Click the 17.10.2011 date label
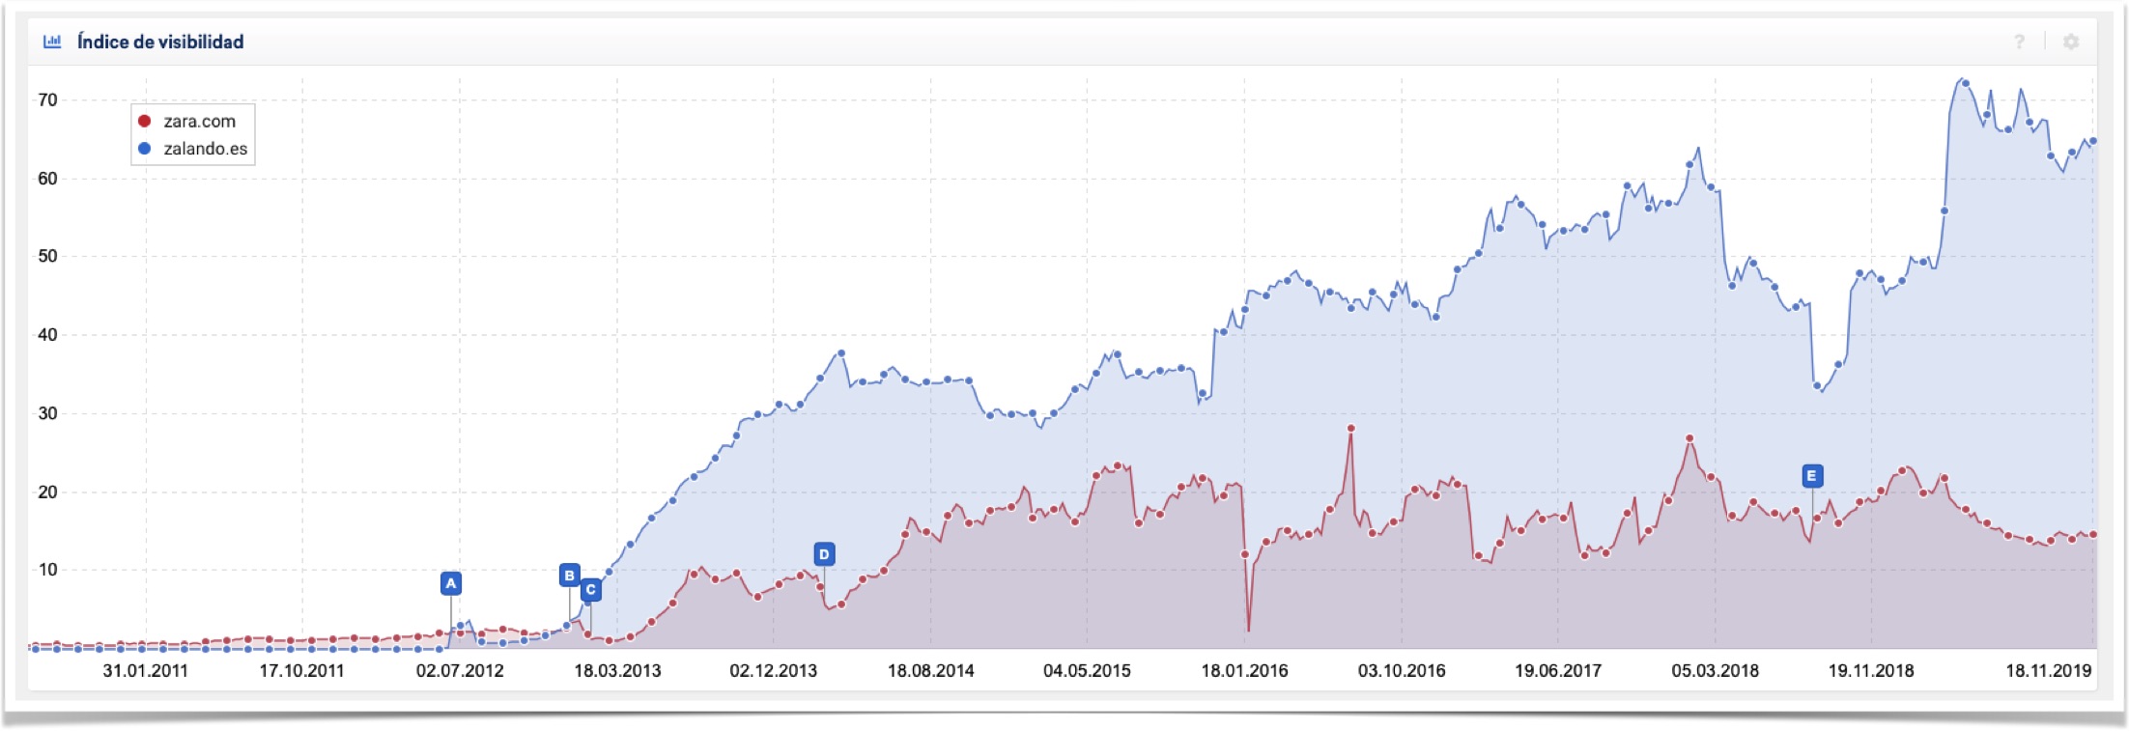The image size is (2129, 731). tap(301, 670)
